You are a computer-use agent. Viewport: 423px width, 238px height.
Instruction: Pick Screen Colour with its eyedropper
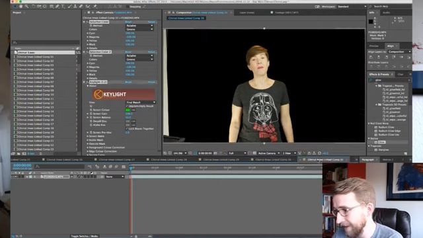134,110
